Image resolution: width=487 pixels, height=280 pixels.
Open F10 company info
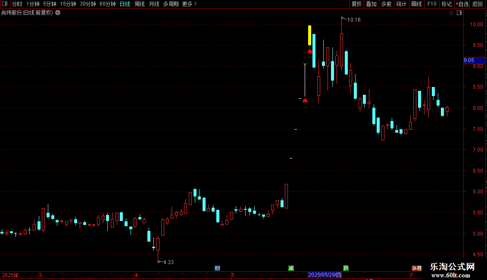coord(432,4)
